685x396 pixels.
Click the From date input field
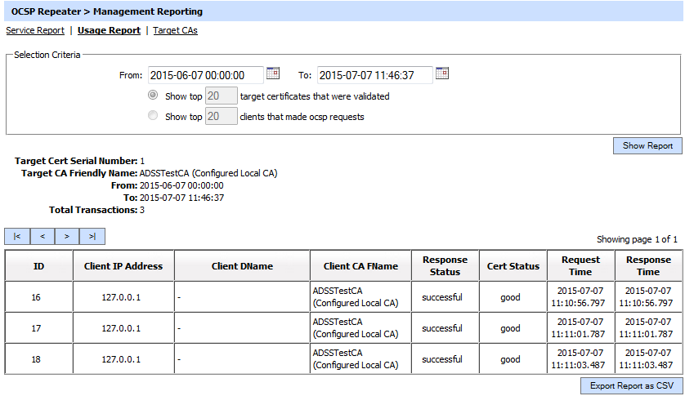coord(205,75)
